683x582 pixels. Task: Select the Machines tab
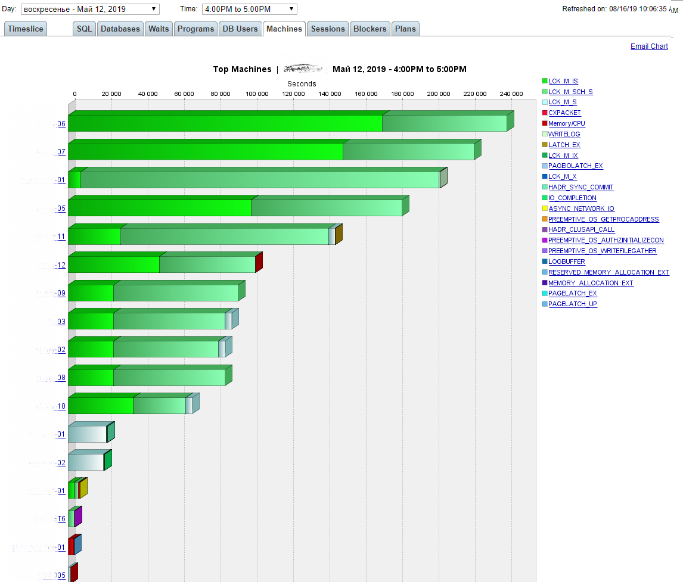pyautogui.click(x=284, y=29)
